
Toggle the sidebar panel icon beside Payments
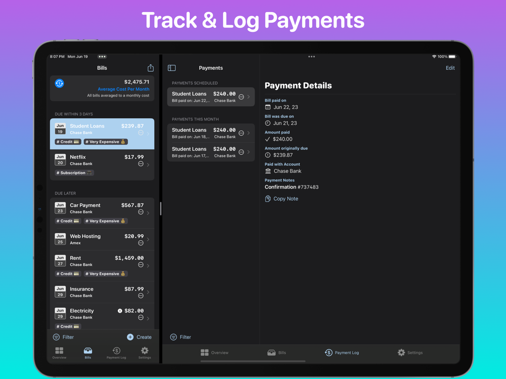point(172,68)
